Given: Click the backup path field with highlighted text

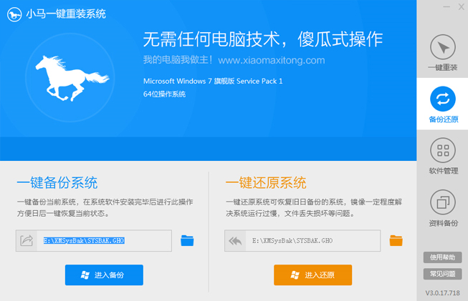Looking at the screenshot, I should click(x=105, y=241).
